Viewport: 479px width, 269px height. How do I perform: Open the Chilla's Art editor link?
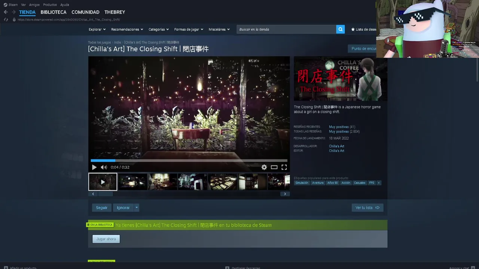(x=336, y=151)
